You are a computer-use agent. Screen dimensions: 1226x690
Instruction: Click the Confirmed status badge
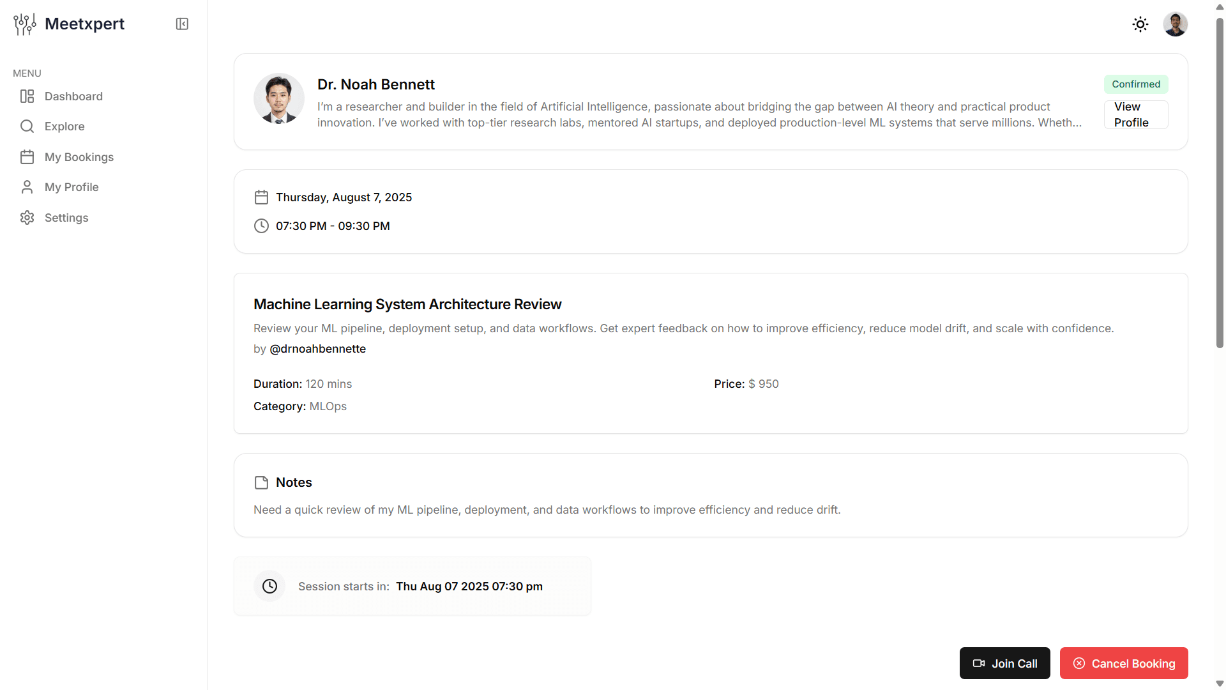(1135, 84)
